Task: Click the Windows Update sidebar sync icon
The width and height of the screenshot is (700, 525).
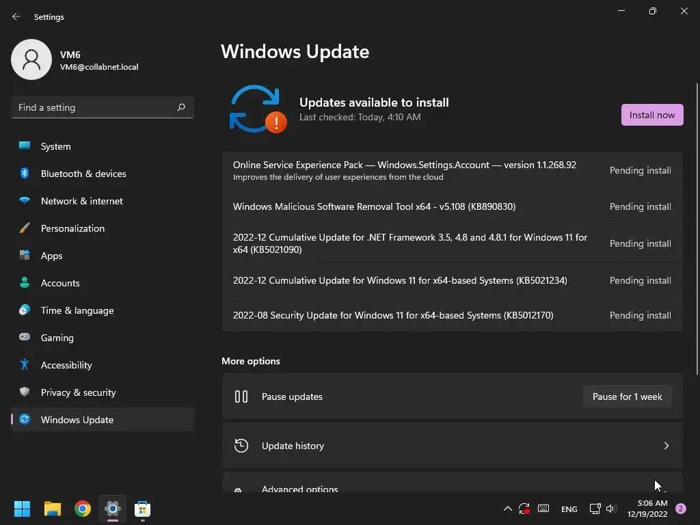Action: [x=25, y=419]
